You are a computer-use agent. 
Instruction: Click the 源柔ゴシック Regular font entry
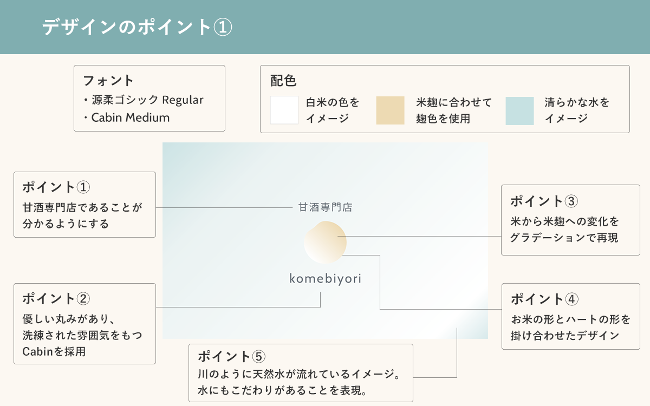(144, 100)
